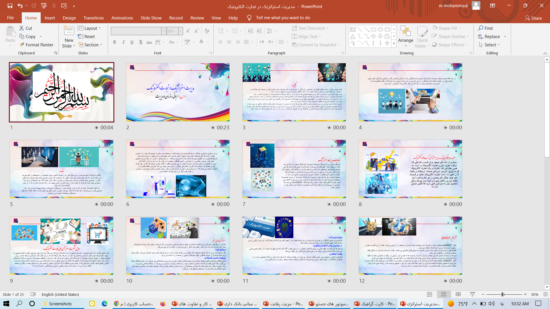Click the Share button
550x309 pixels.
533,18
